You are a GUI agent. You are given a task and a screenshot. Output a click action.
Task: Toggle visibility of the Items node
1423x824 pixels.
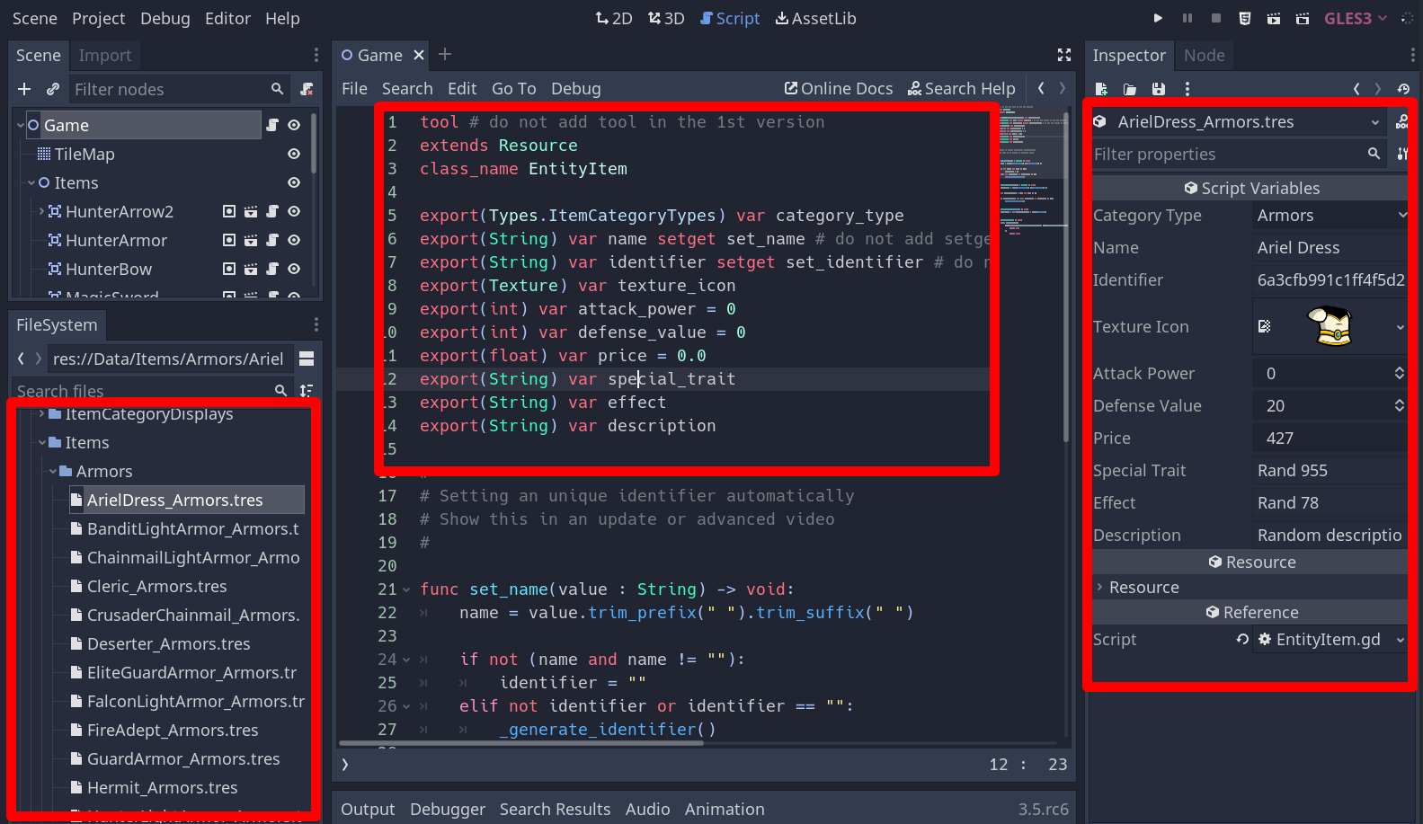(x=294, y=182)
